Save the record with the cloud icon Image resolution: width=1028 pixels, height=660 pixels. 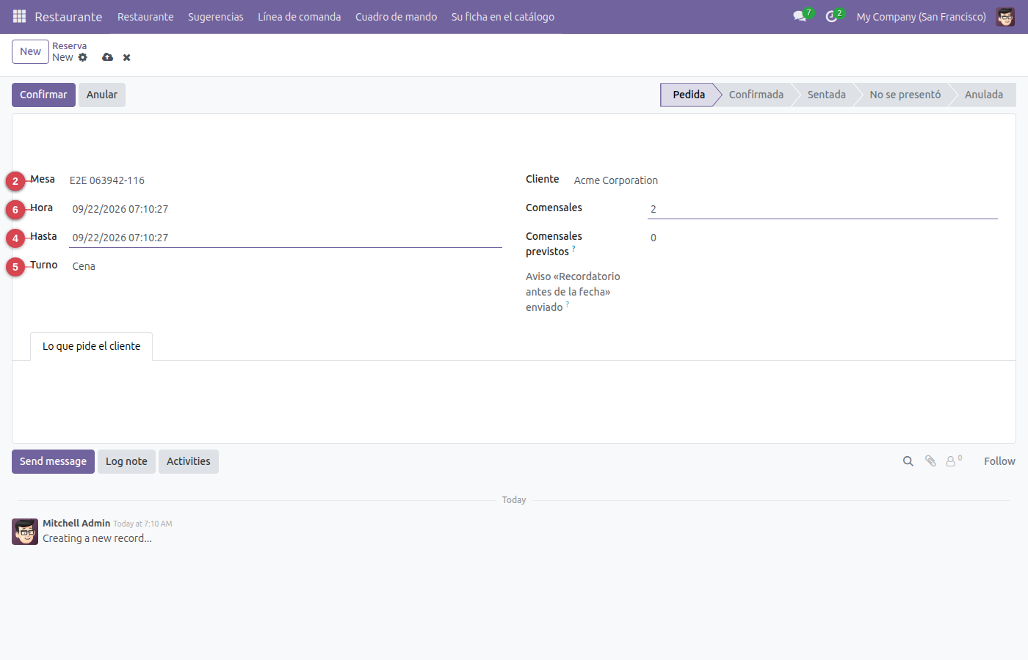pos(108,57)
